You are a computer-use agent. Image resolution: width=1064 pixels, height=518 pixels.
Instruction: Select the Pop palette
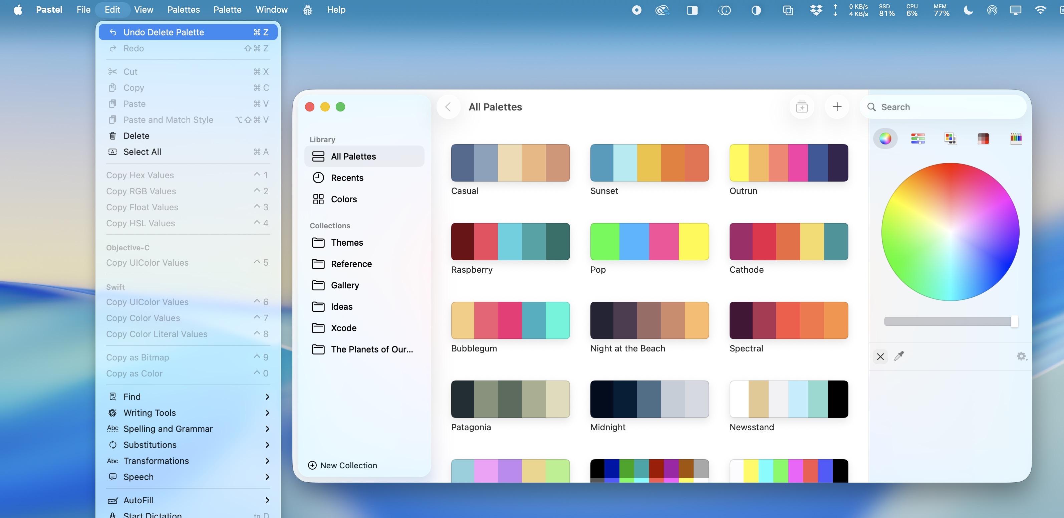click(x=649, y=242)
